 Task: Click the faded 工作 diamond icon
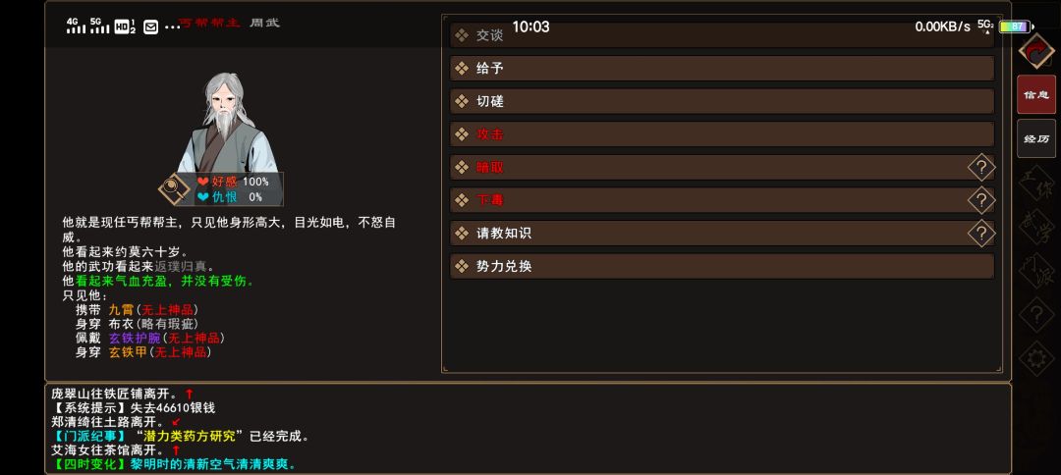(x=1036, y=183)
